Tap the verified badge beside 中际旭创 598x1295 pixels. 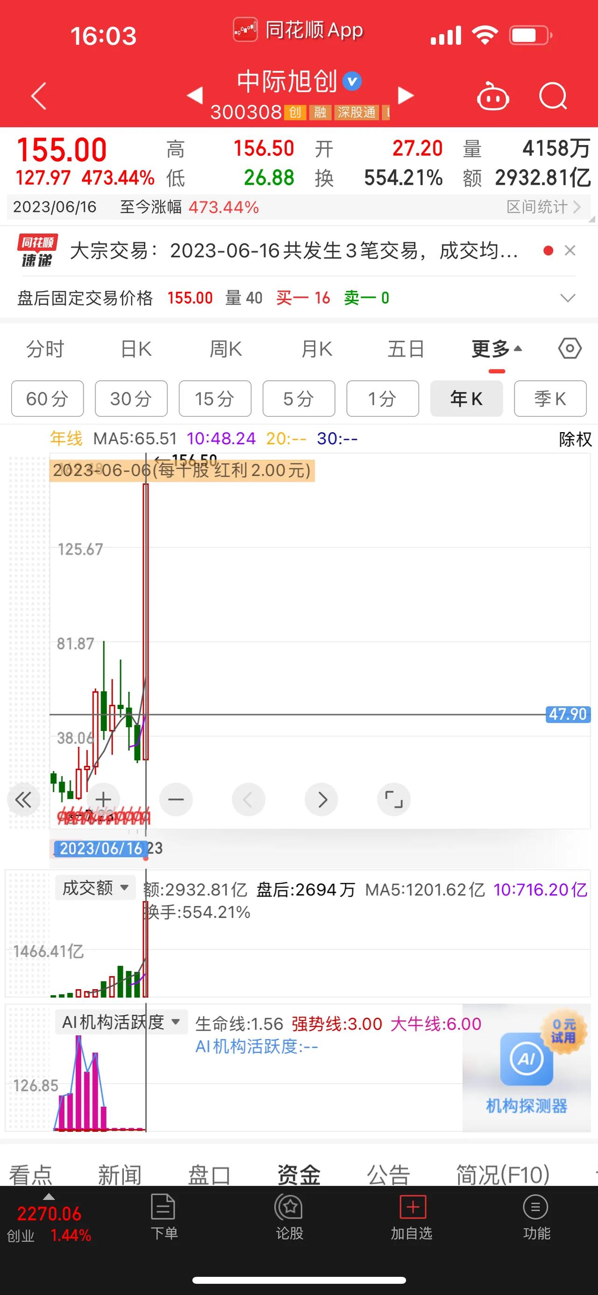352,81
